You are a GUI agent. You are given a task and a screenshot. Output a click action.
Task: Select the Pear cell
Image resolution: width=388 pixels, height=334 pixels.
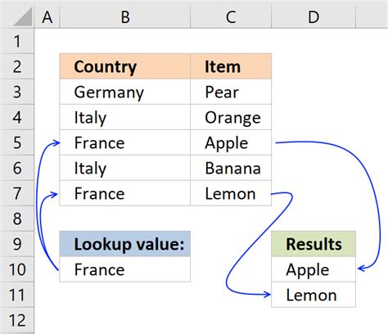coord(231,92)
